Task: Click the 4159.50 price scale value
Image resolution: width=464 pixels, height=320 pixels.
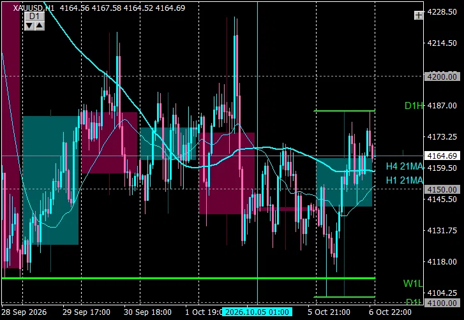Action: (x=442, y=168)
